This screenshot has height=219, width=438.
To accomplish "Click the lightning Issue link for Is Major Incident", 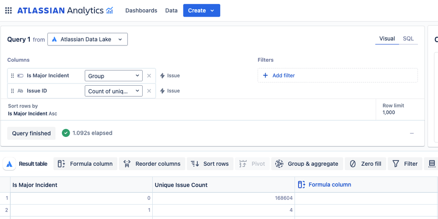I will point(170,76).
